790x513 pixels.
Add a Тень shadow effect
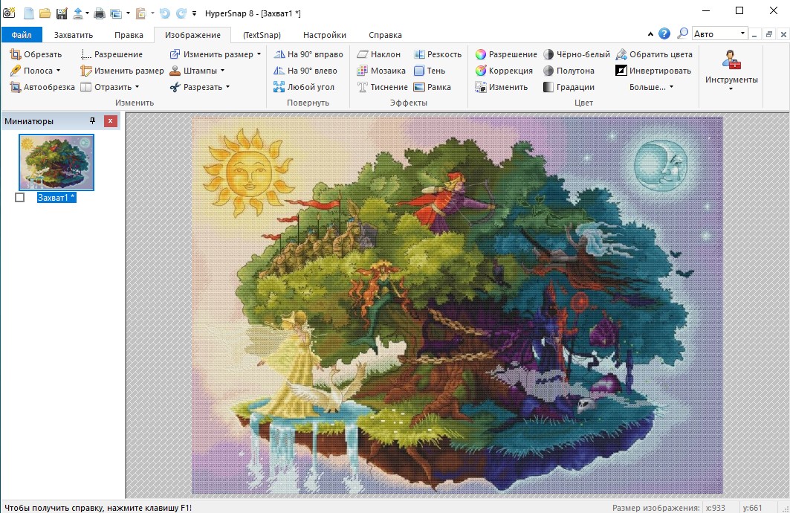pos(430,71)
